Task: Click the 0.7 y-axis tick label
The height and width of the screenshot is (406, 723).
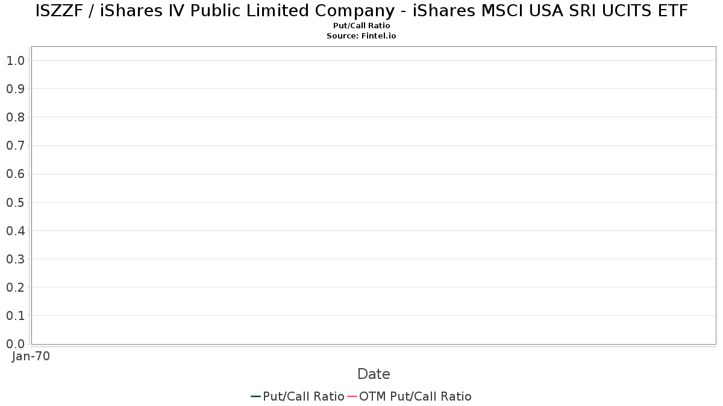Action: [15, 146]
